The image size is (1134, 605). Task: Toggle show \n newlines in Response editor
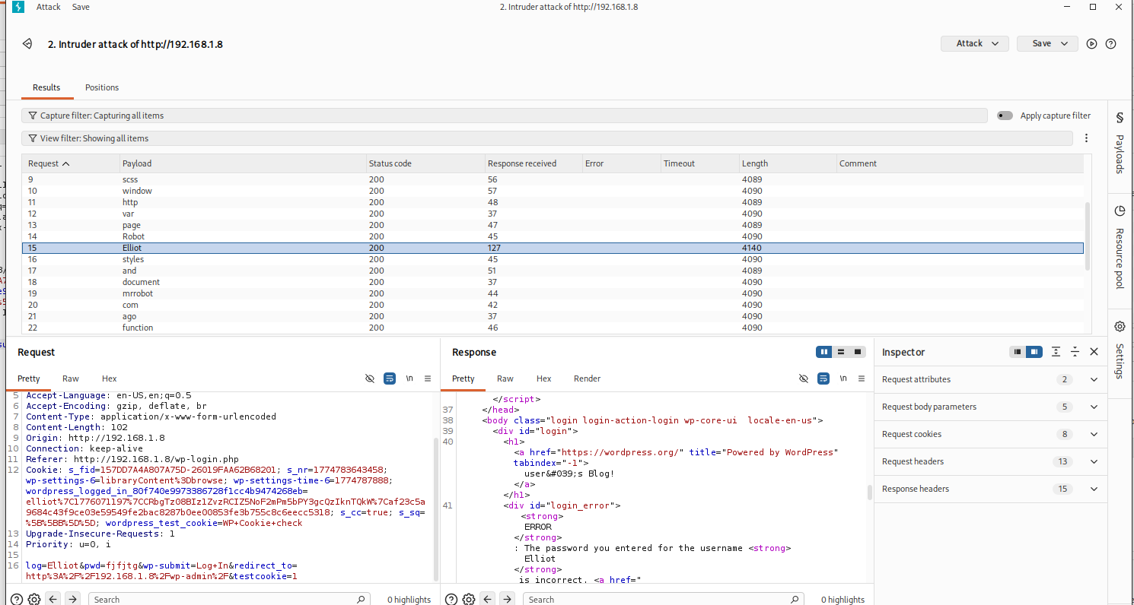coord(843,379)
